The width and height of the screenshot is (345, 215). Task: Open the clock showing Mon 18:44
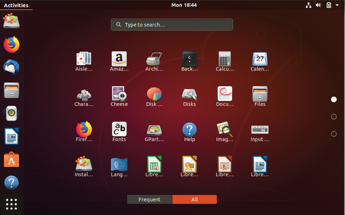point(184,5)
